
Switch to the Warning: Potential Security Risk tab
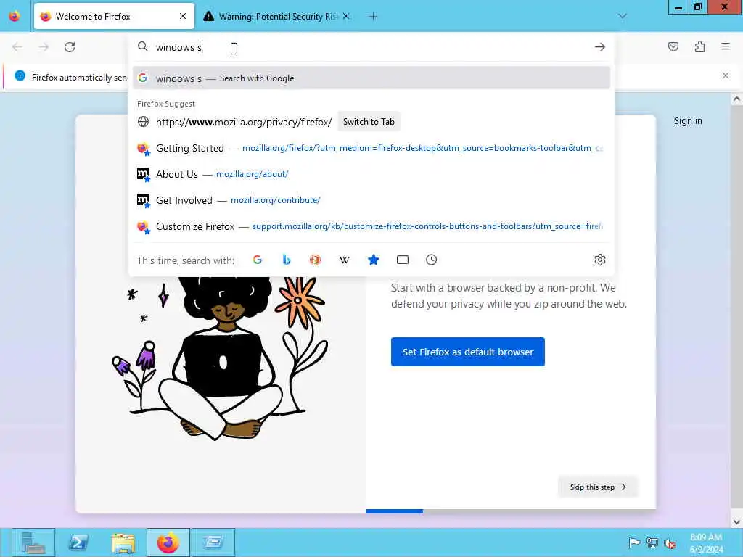[x=277, y=16]
